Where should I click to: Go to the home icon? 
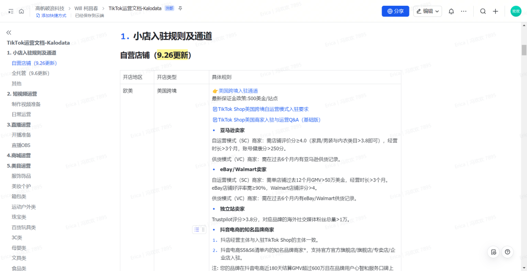[21, 11]
